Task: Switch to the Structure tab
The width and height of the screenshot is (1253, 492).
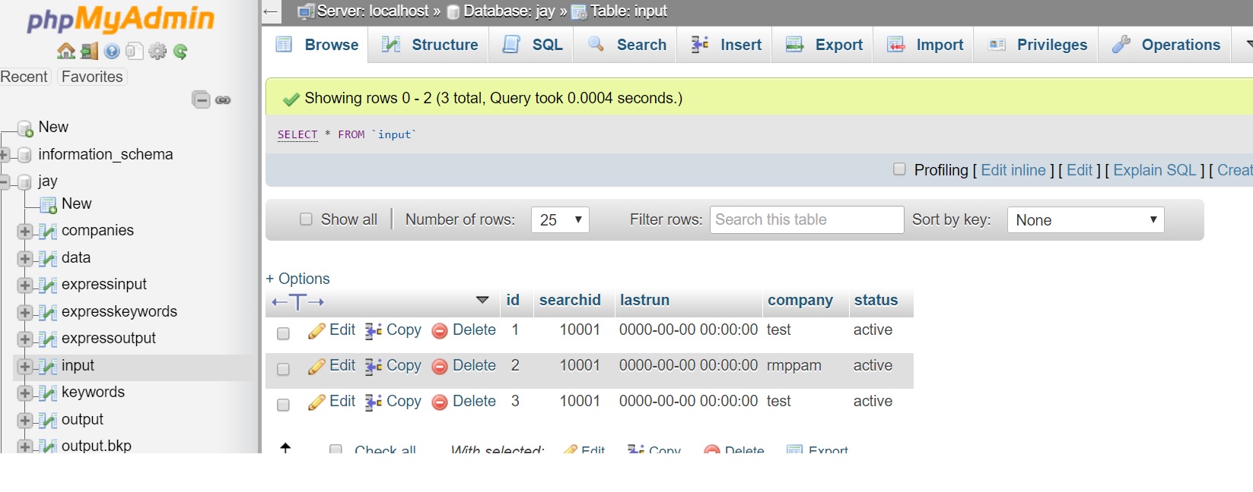Action: pos(430,45)
